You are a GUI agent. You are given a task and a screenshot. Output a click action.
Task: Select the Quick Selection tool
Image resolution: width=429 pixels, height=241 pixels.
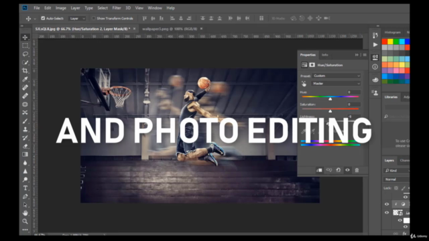point(25,62)
